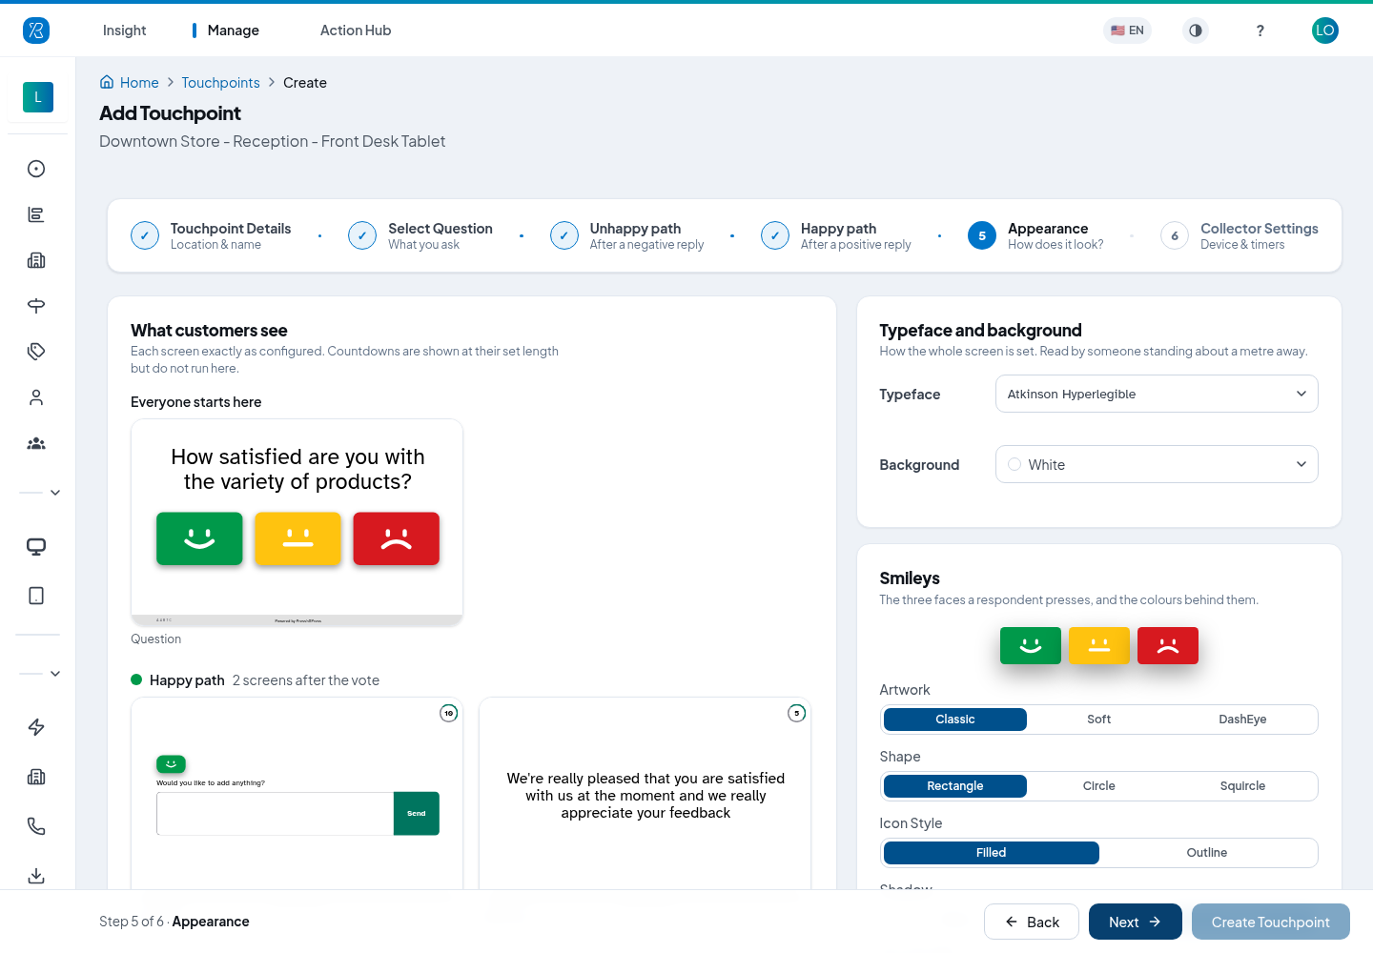The height and width of the screenshot is (953, 1373).
Task: Open the tablet device icon in sidebar
Action: point(36,596)
